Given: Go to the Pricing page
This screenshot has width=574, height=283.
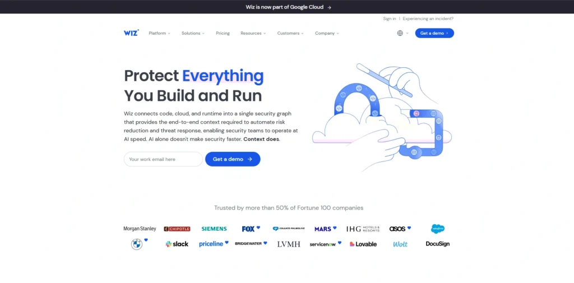Looking at the screenshot, I should tap(223, 33).
